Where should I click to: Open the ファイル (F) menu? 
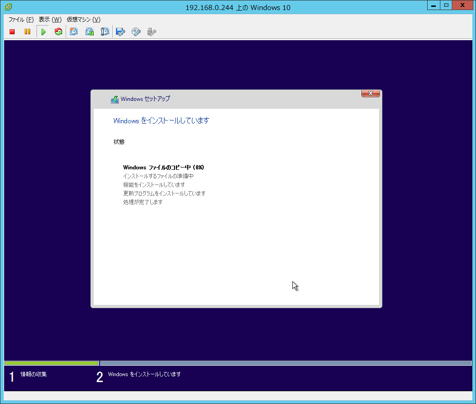point(21,20)
